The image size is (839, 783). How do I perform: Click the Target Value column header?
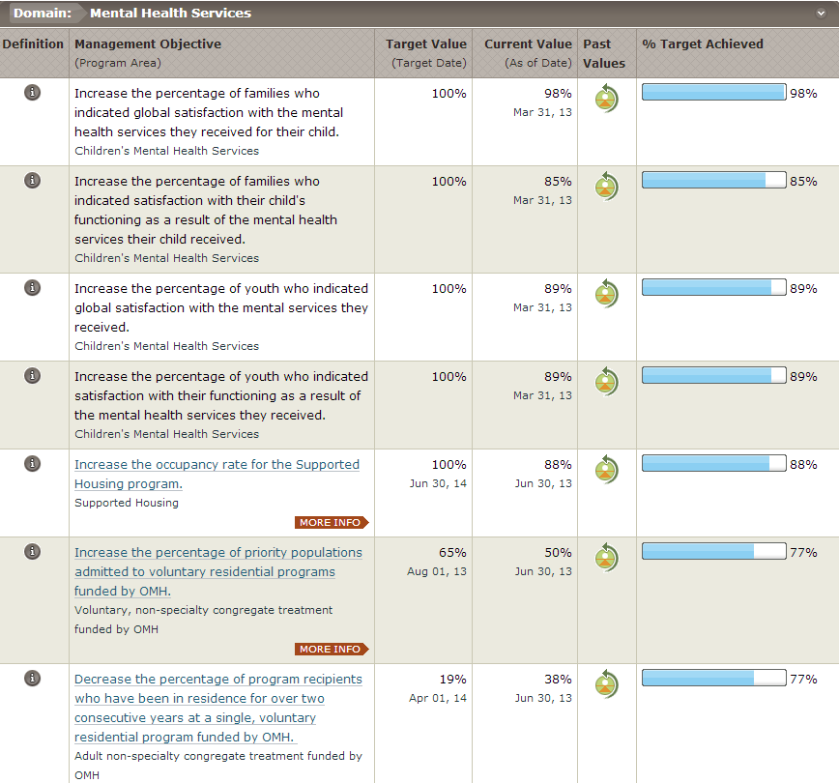point(425,44)
